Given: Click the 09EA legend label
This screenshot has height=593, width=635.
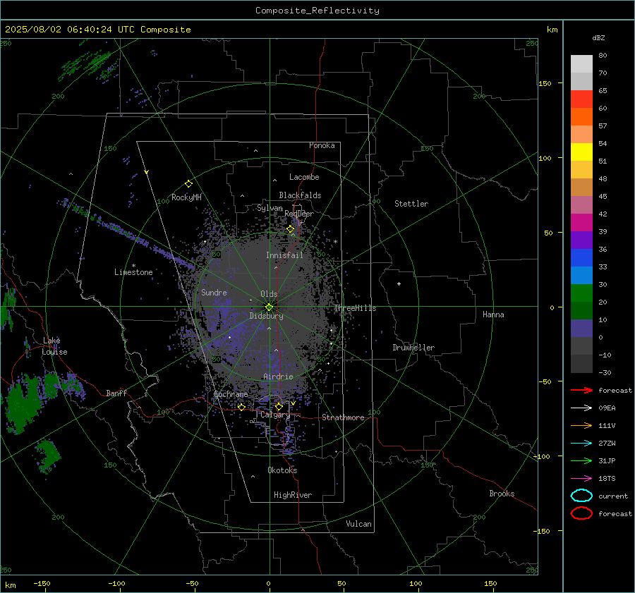Looking at the screenshot, I should click(607, 408).
